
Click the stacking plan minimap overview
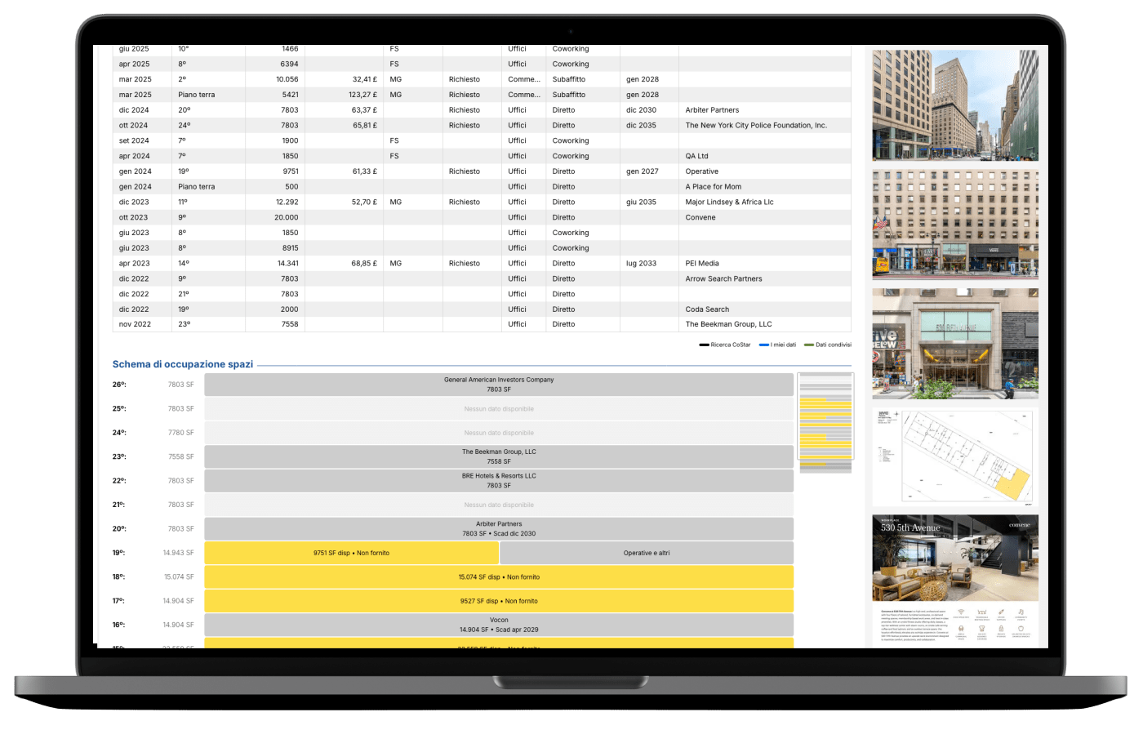[x=825, y=422]
